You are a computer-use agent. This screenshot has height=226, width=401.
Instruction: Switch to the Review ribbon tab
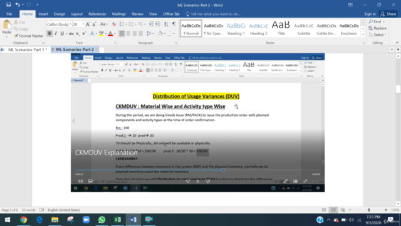click(138, 14)
